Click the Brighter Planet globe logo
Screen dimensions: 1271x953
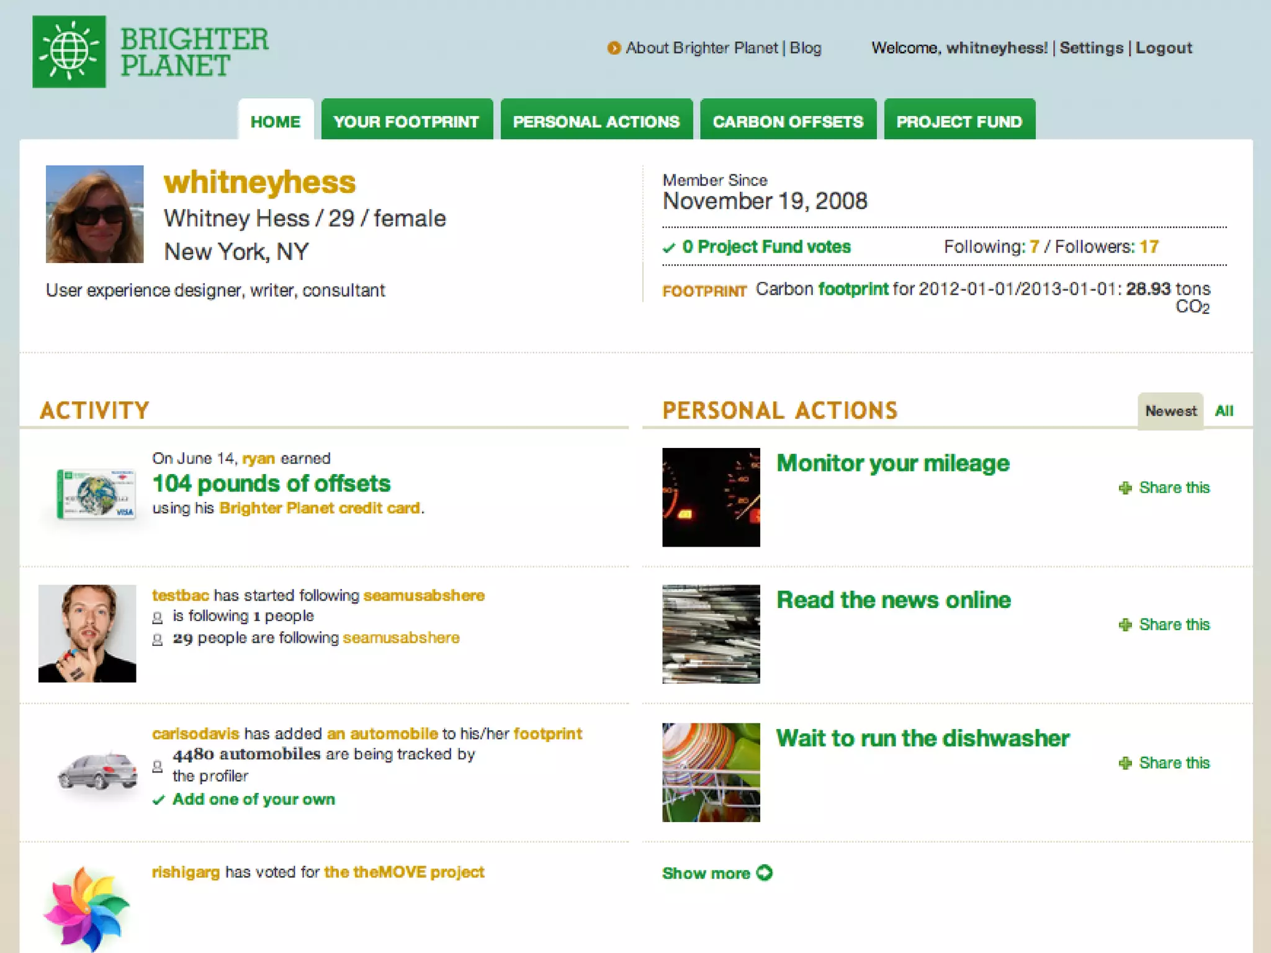pyautogui.click(x=69, y=51)
